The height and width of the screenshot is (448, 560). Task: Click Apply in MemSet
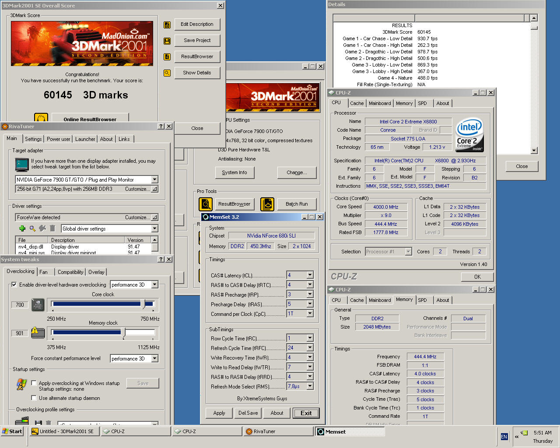tap(219, 413)
